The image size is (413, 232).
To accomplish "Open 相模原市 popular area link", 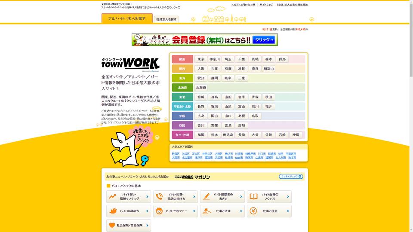I will 250,154.
